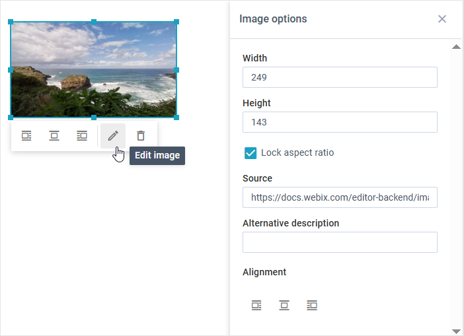464x336 pixels.
Task: Set right alignment in Image options panel
Action: pyautogui.click(x=312, y=305)
